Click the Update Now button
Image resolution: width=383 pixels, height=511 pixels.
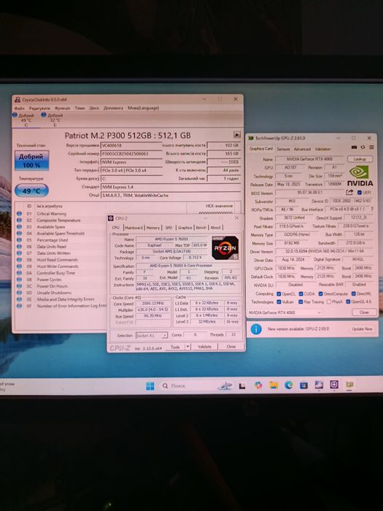tap(362, 328)
